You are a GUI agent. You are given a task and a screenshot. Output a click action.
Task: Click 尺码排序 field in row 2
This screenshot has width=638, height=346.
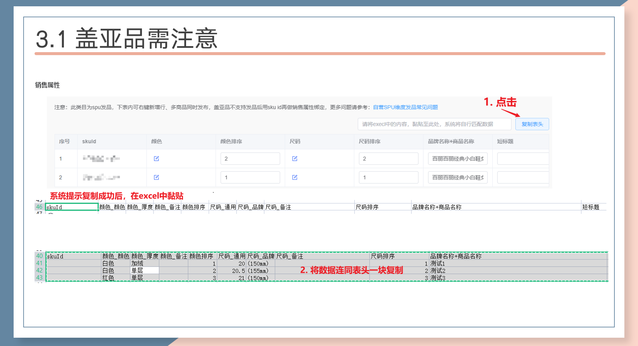pyautogui.click(x=388, y=177)
